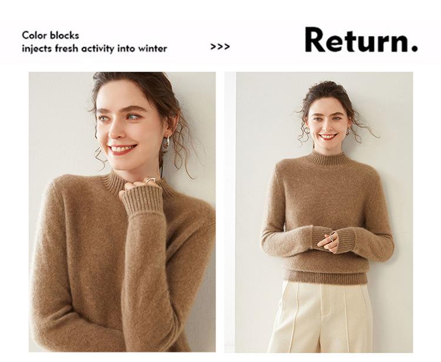Click the bold "Return." heading
Screen dimensions: 441x362
click(361, 40)
